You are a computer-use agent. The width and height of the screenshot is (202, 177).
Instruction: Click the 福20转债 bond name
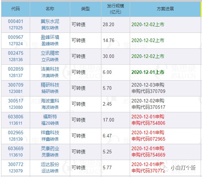[50, 123]
